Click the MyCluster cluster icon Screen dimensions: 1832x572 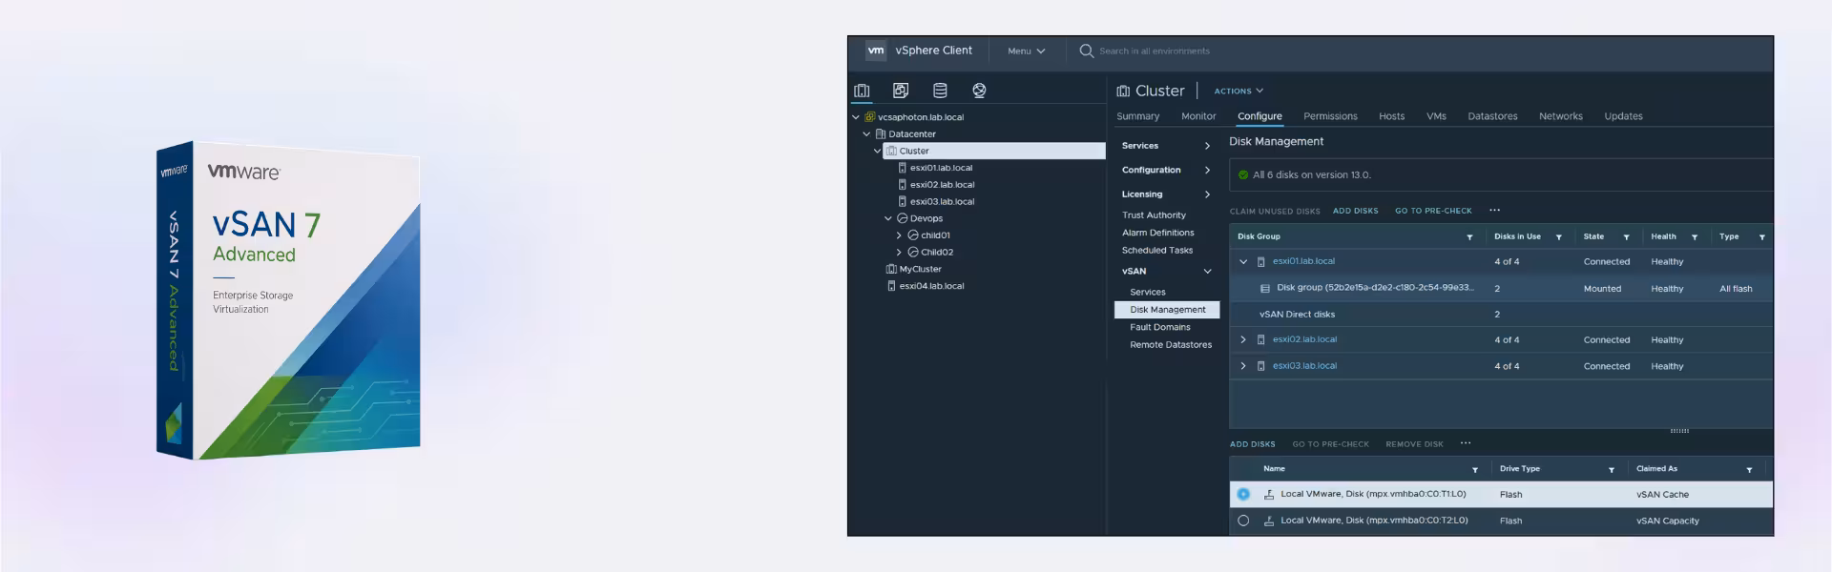click(x=891, y=269)
